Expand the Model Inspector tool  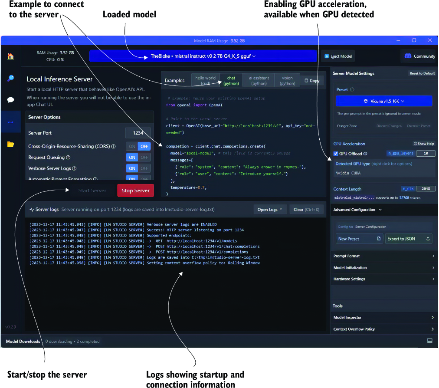384,317
